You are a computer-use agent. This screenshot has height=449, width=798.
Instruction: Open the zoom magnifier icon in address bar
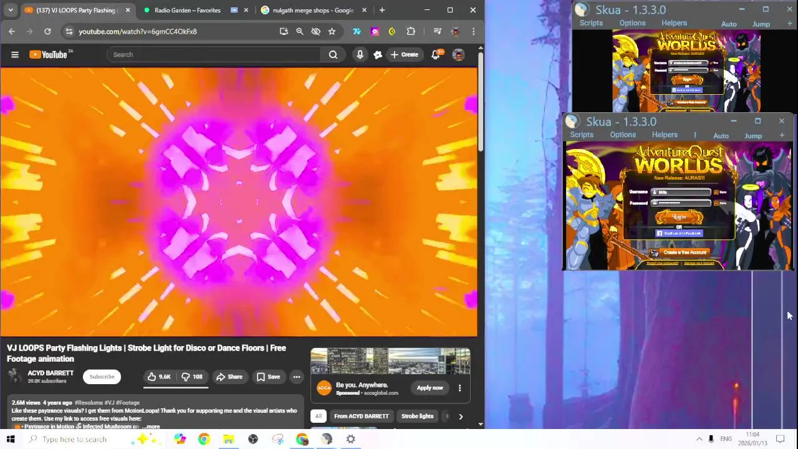click(x=300, y=31)
